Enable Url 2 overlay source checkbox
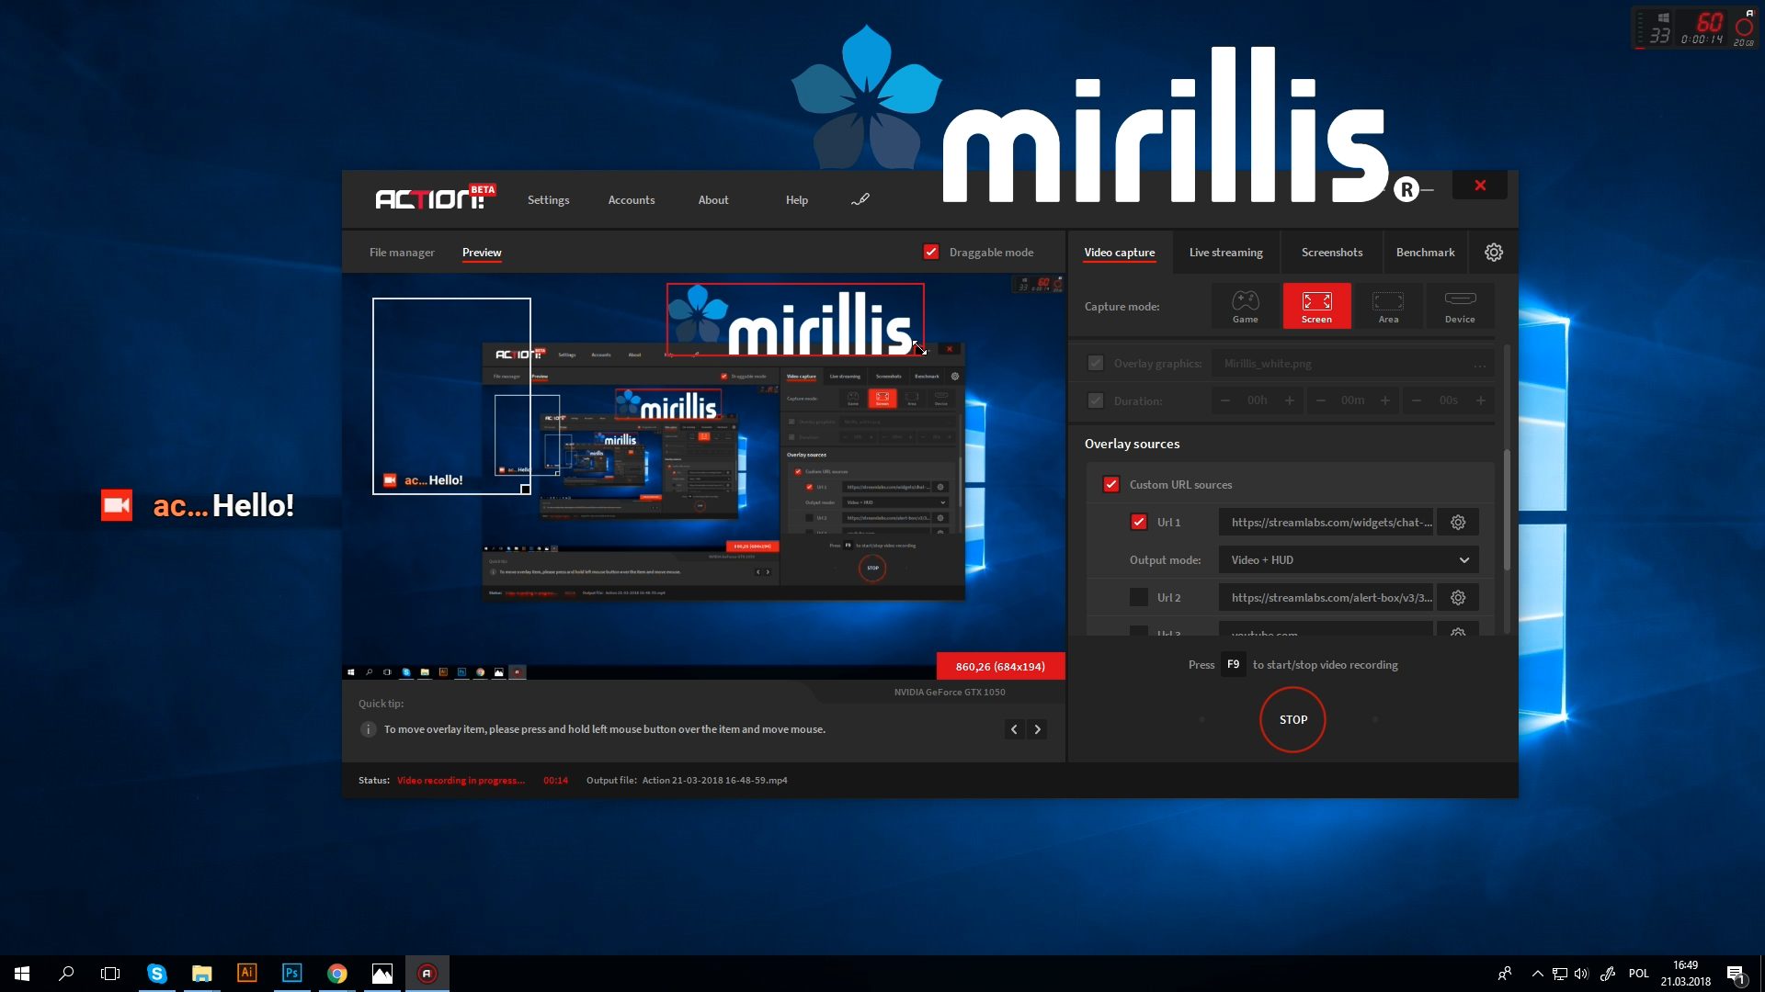Image resolution: width=1765 pixels, height=992 pixels. tap(1138, 597)
